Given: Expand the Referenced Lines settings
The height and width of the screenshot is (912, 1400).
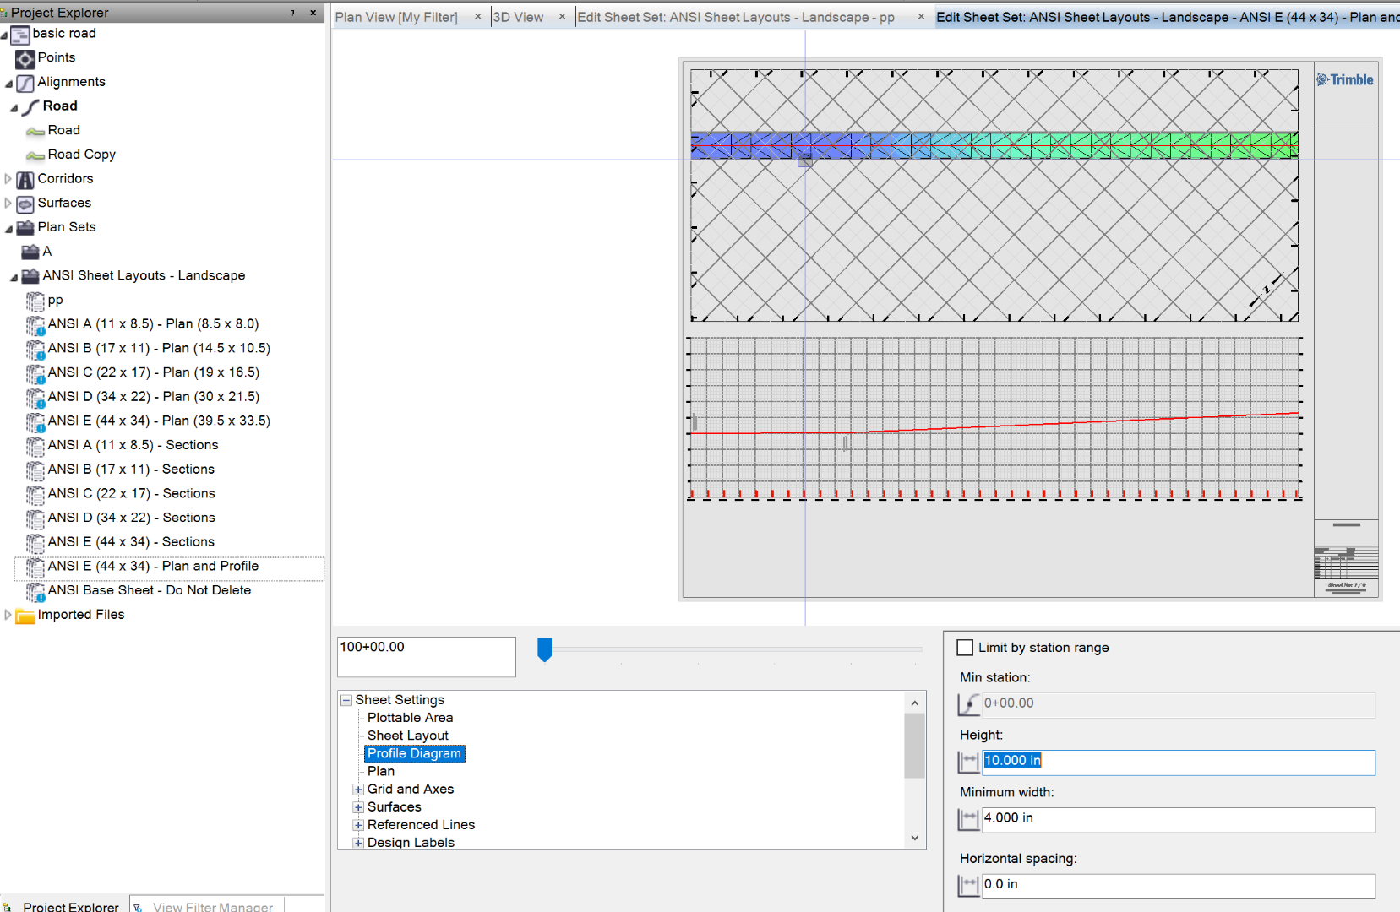Looking at the screenshot, I should tap(358, 825).
